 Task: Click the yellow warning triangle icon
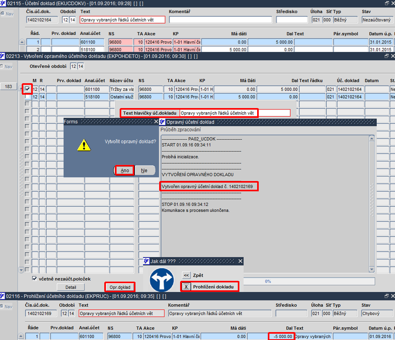coord(84,145)
